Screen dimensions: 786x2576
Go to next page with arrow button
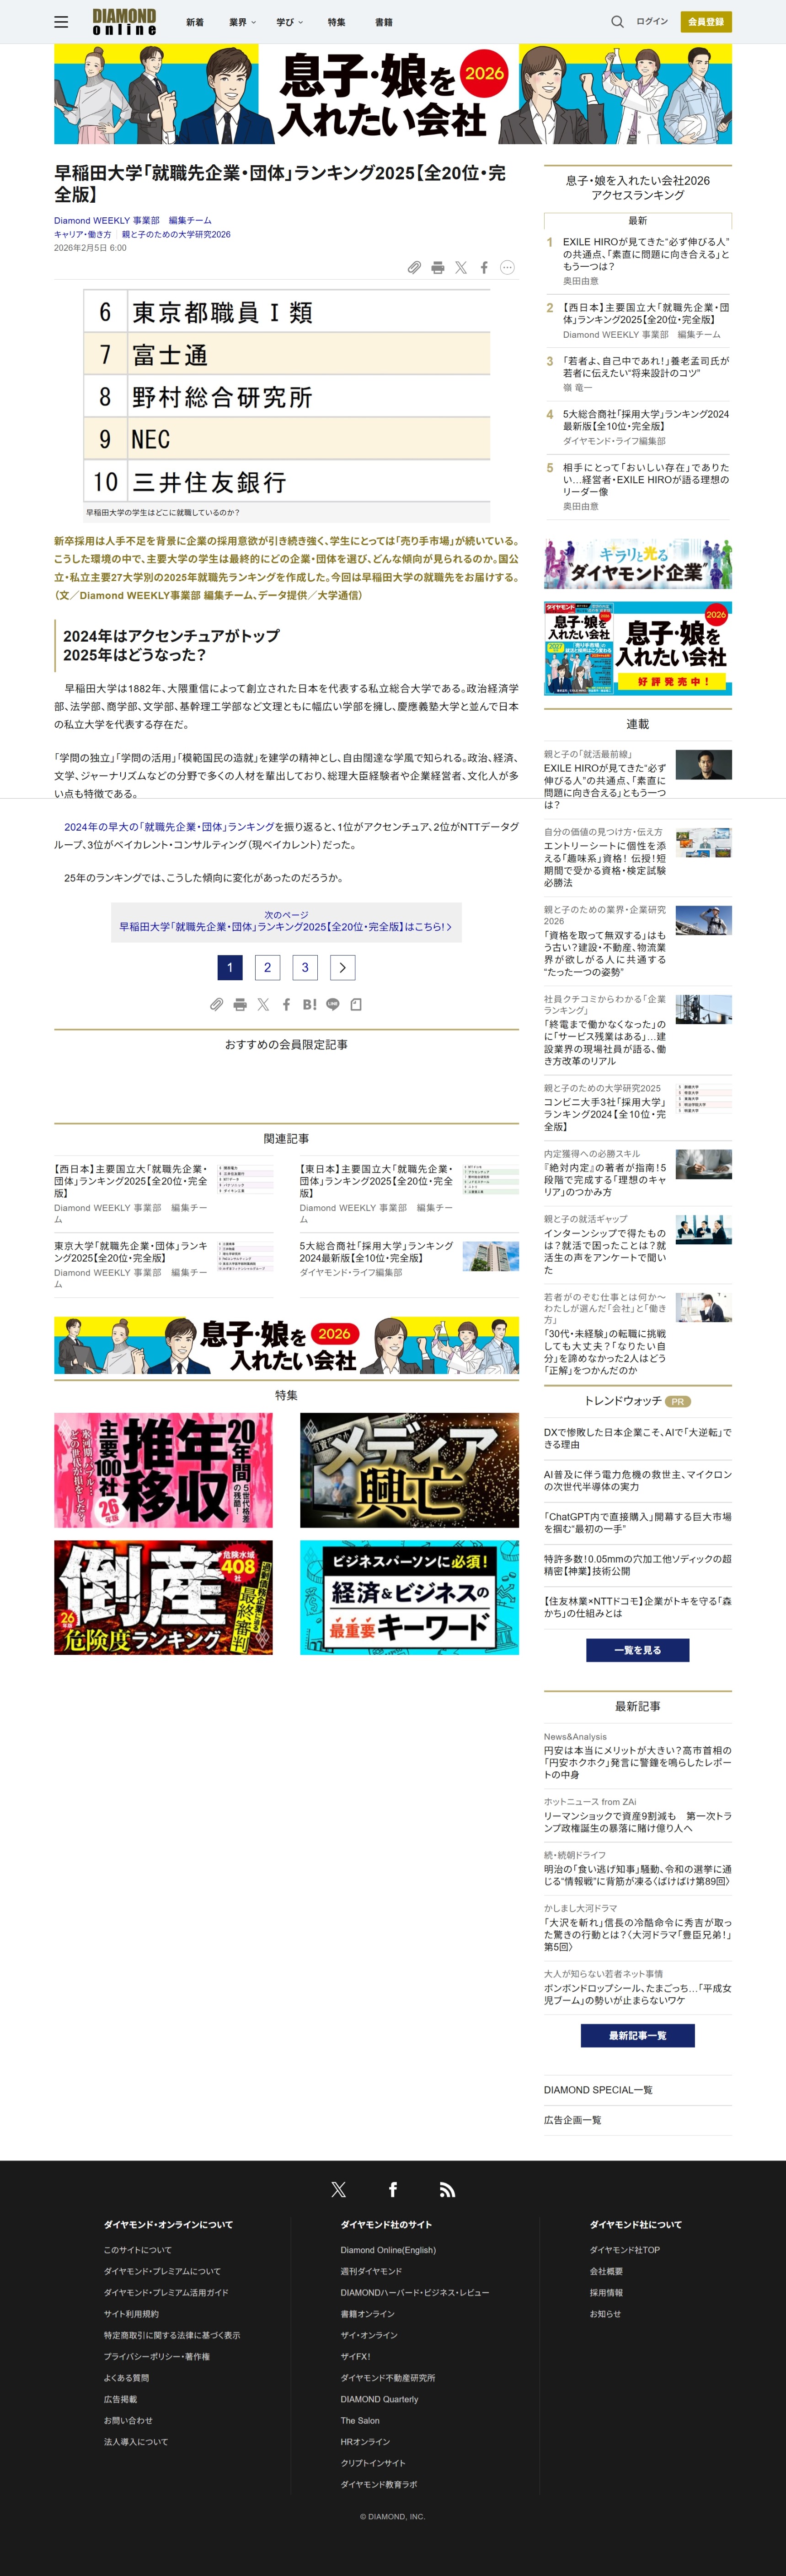click(342, 967)
